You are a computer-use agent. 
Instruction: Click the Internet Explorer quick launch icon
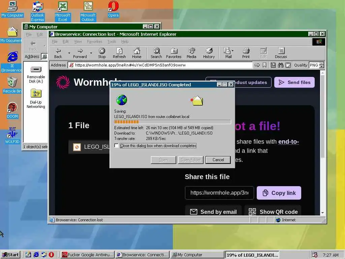click(x=36, y=255)
